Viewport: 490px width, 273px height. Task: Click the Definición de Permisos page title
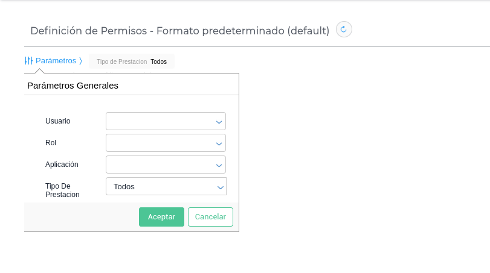pyautogui.click(x=179, y=31)
